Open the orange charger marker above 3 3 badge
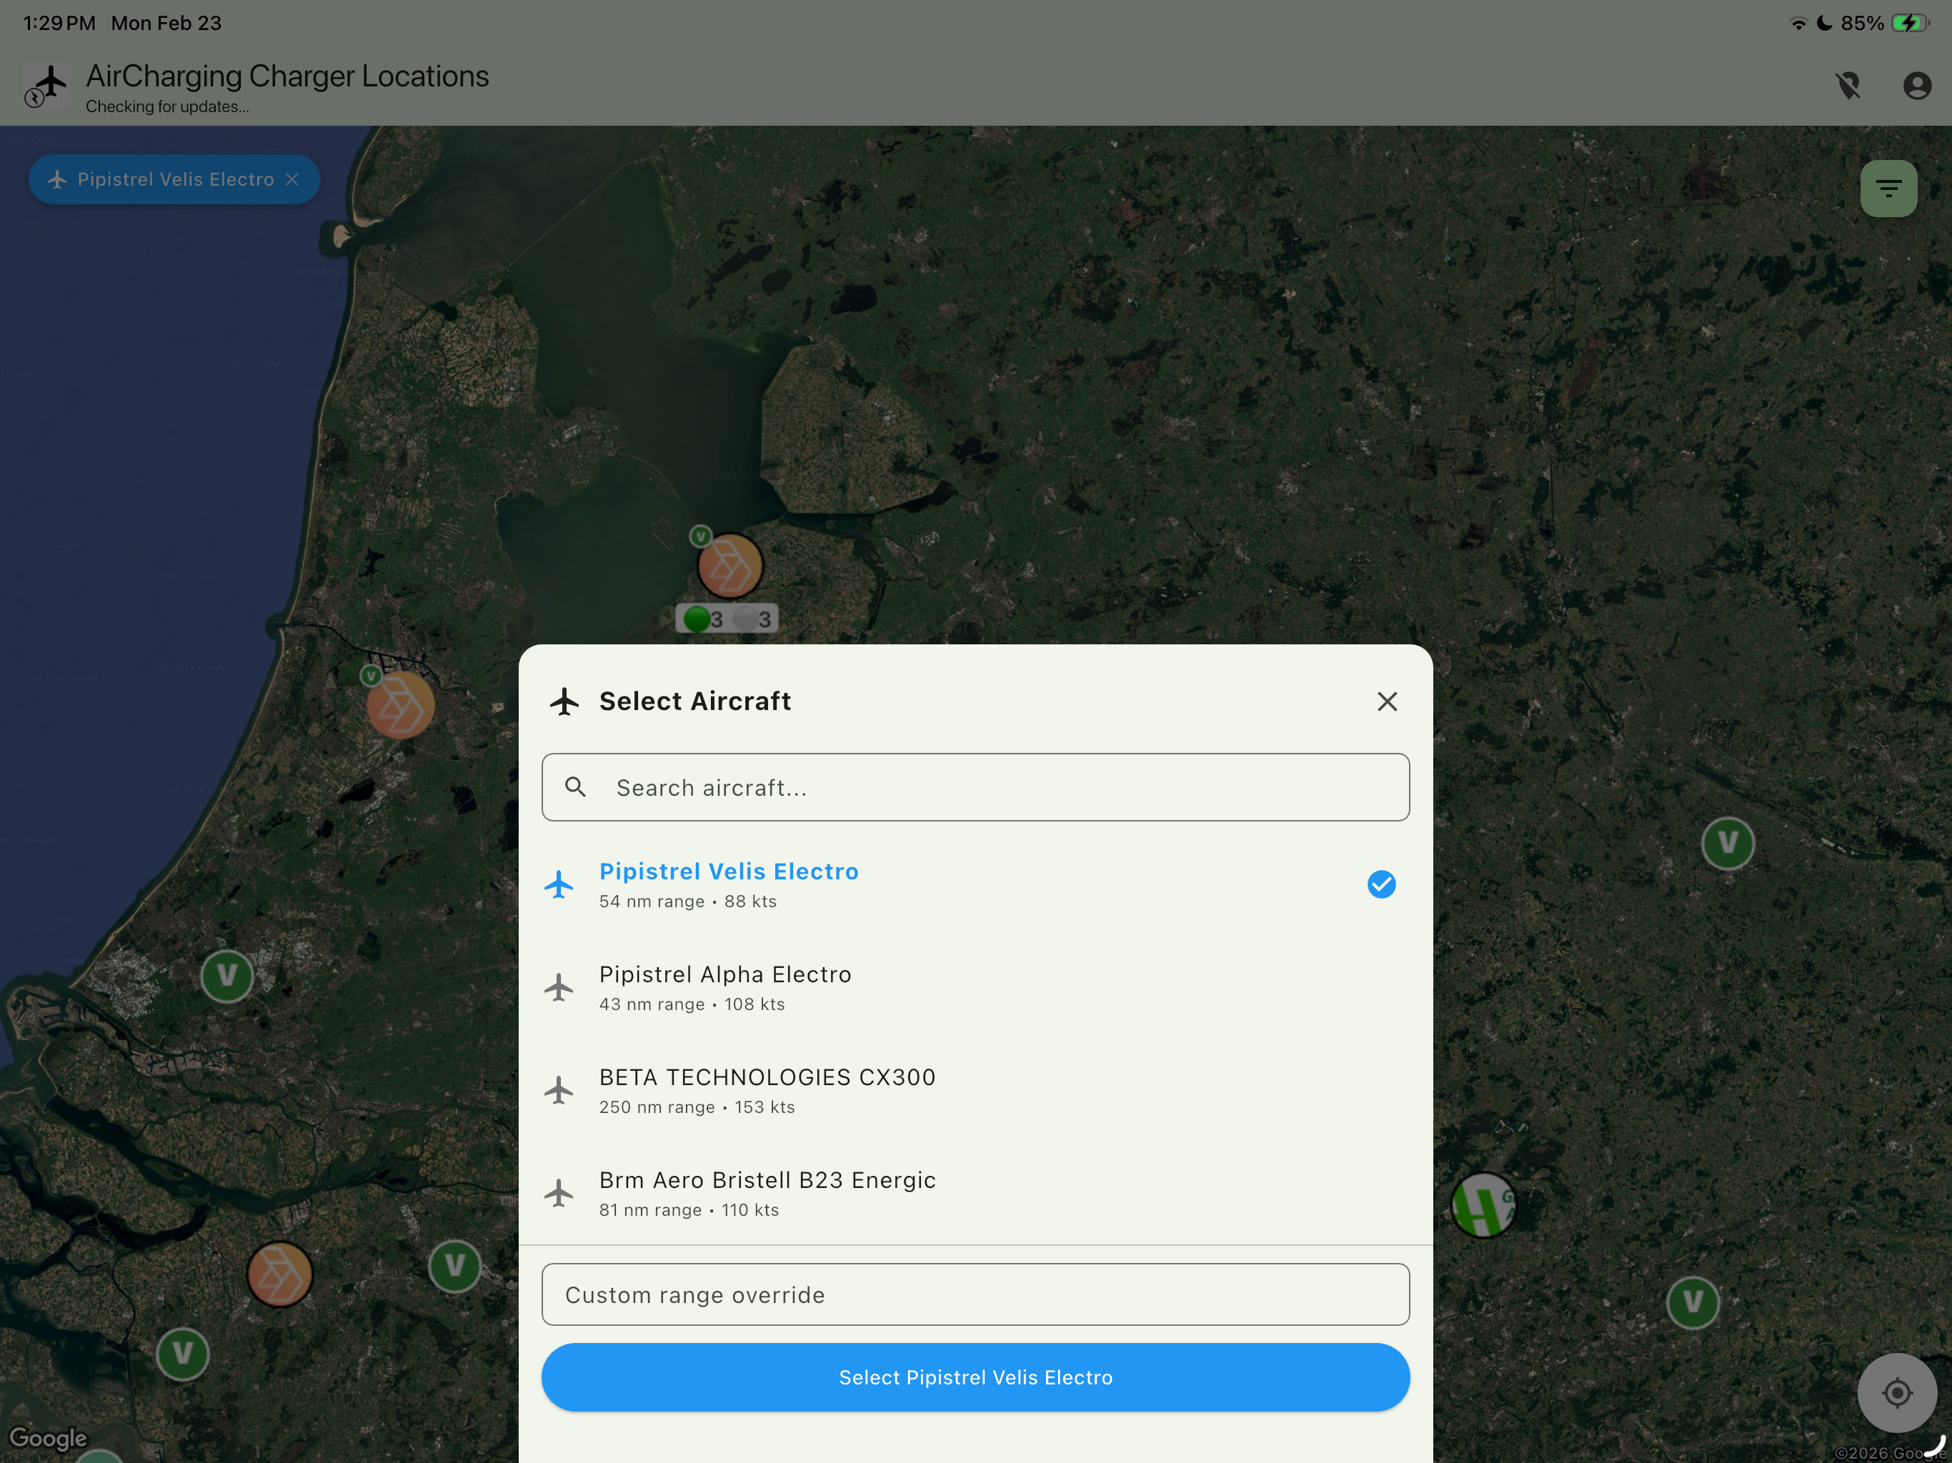 (x=729, y=566)
